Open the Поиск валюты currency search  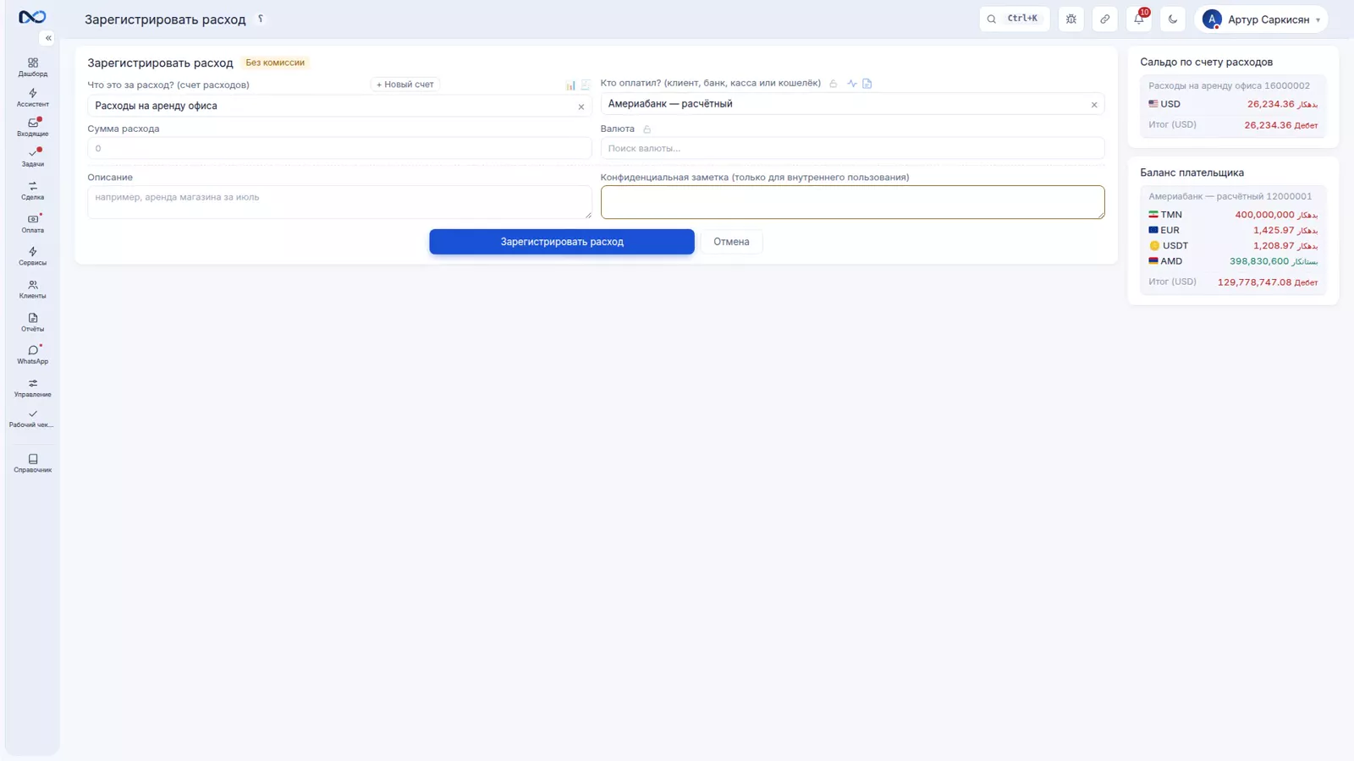[852, 148]
